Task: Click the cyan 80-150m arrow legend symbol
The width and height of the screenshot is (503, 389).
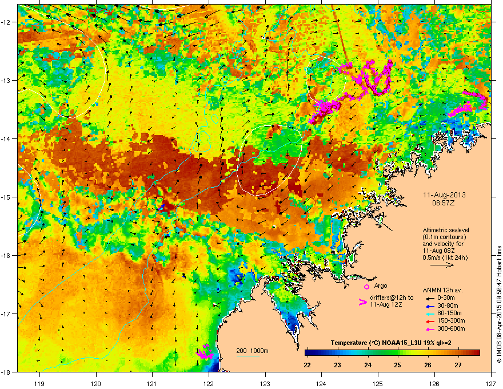Action: [429, 313]
